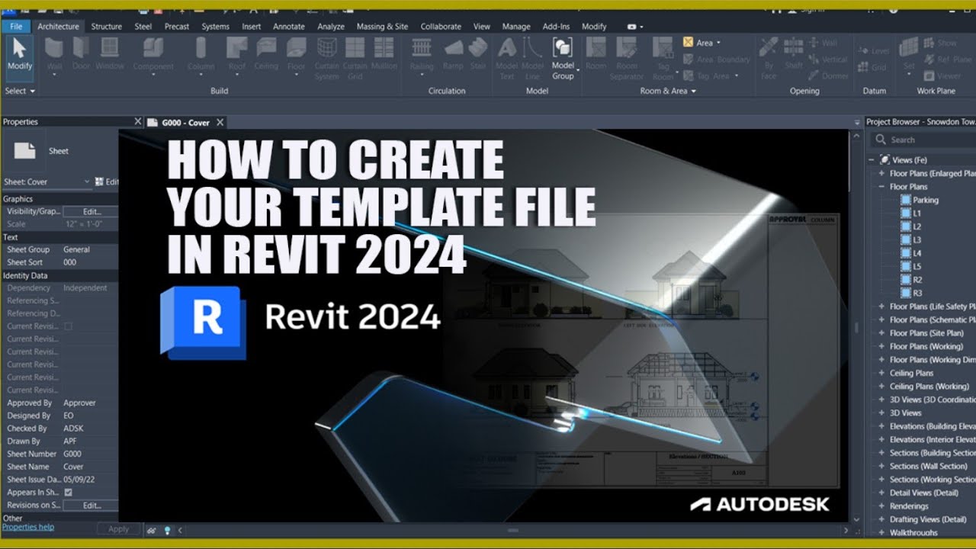Open the File menu tab

tap(16, 26)
